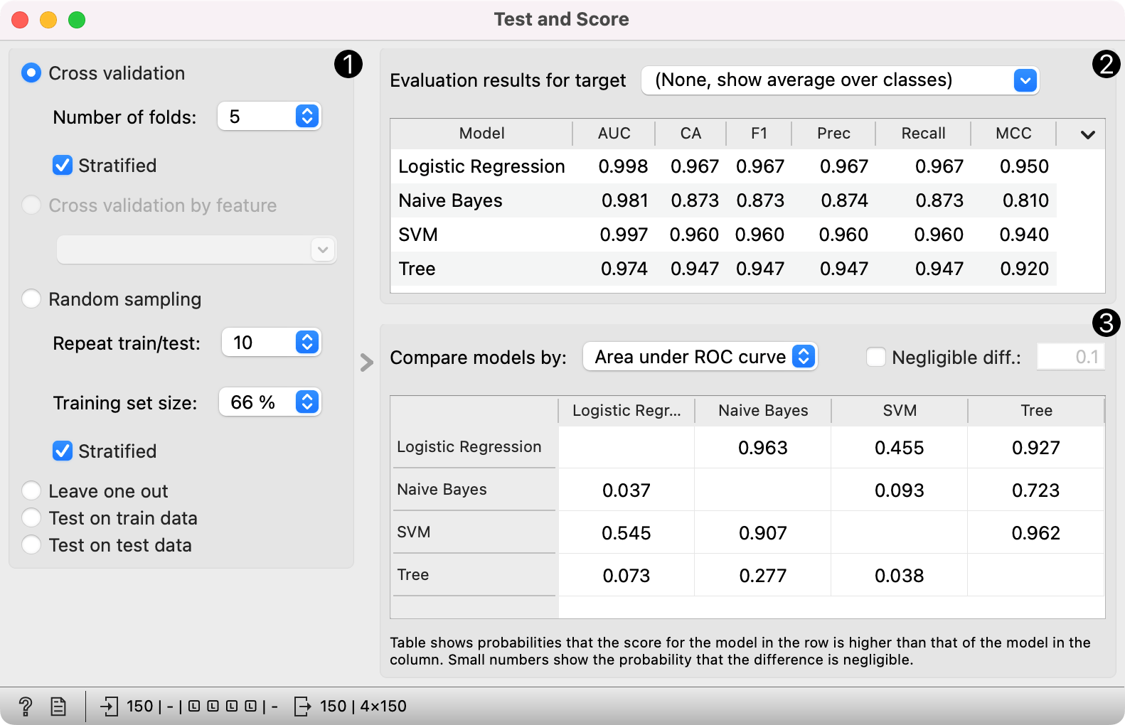The width and height of the screenshot is (1125, 725).
Task: Open score column selector chevron in table header
Action: pyautogui.click(x=1087, y=134)
